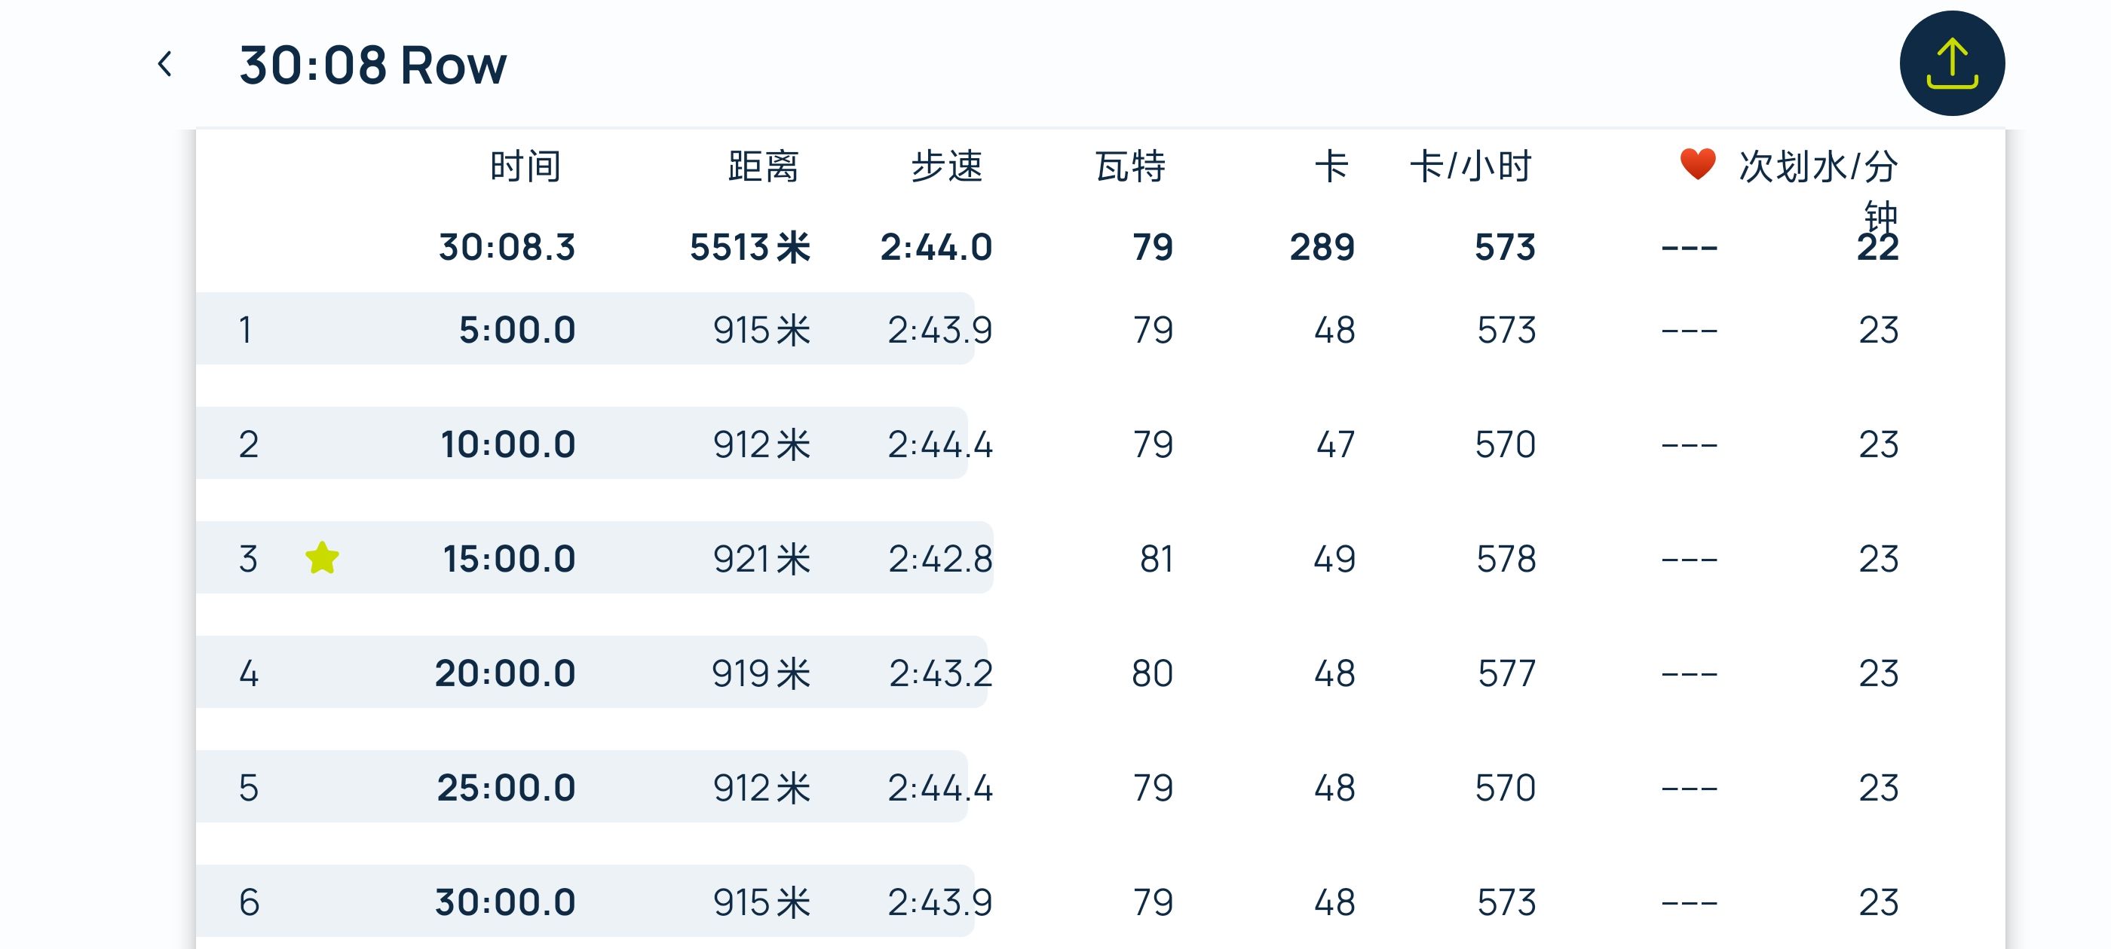This screenshot has width=2111, height=949.
Task: Click total time 30:08.3 summary
Action: click(x=507, y=247)
